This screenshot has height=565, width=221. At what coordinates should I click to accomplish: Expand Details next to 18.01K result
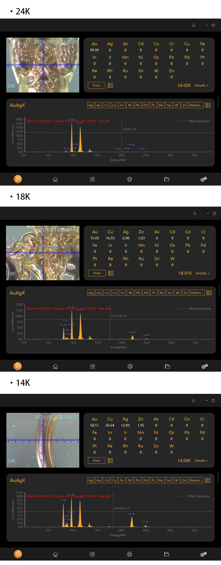coord(202,273)
